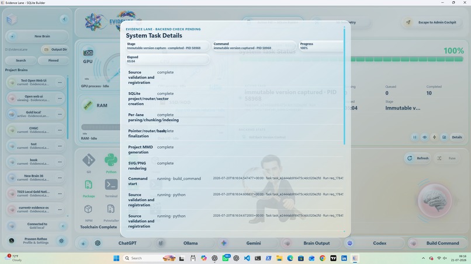Click the Connected to Gold local status indicator
Screen dimensions: 471x264
37,226
